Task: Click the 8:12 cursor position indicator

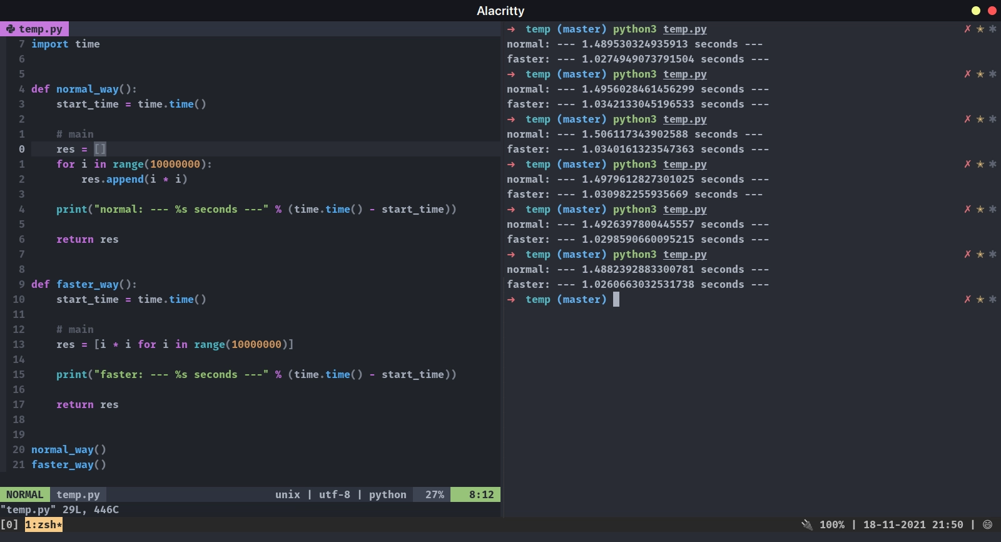Action: point(482,494)
